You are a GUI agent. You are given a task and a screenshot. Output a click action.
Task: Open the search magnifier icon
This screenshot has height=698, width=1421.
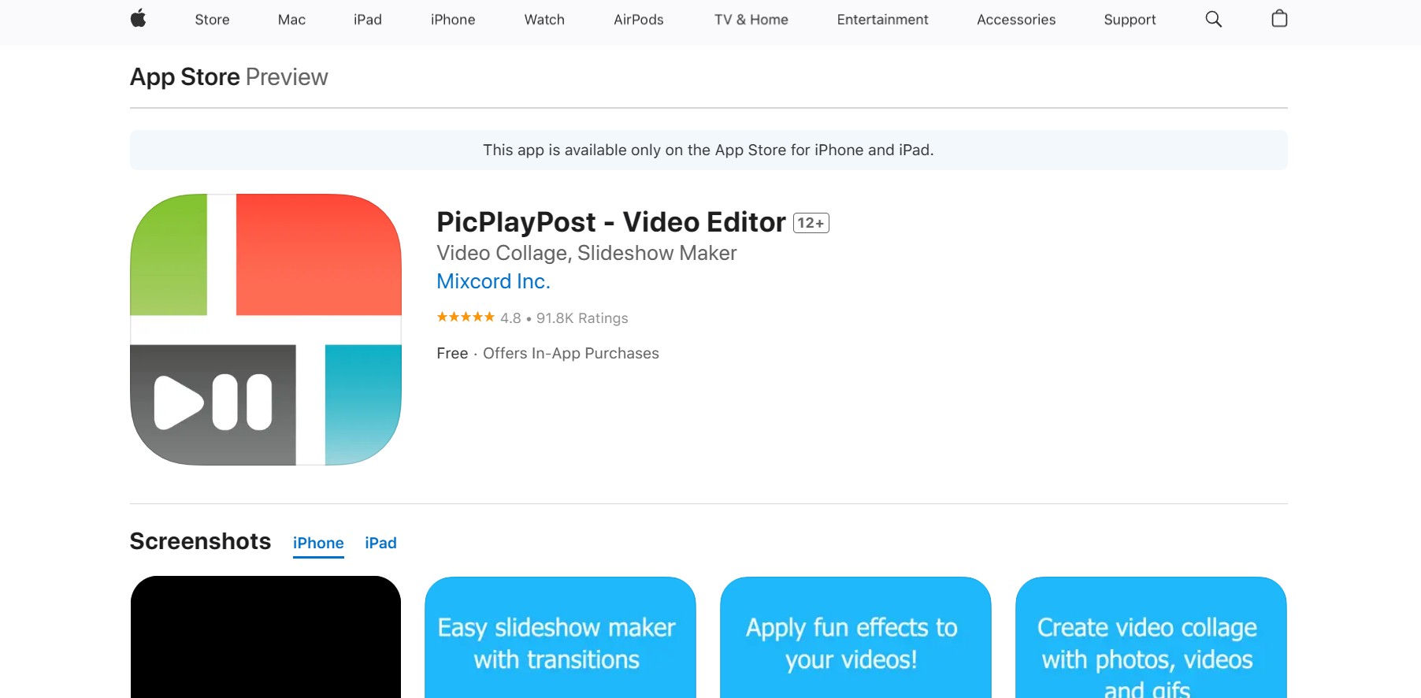coord(1214,19)
